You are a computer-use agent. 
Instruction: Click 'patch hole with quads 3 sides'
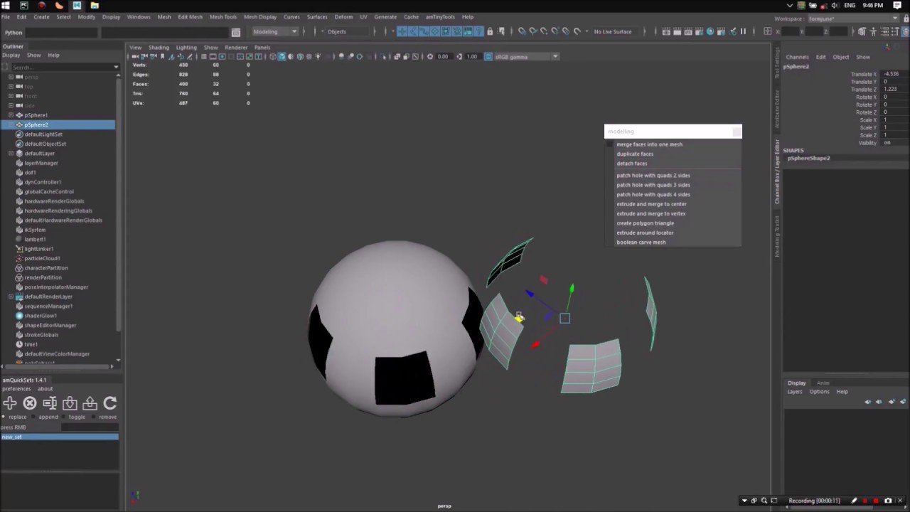coord(653,185)
